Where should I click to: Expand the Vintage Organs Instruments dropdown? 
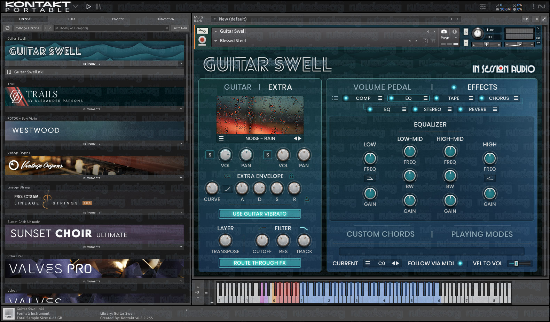point(181,178)
